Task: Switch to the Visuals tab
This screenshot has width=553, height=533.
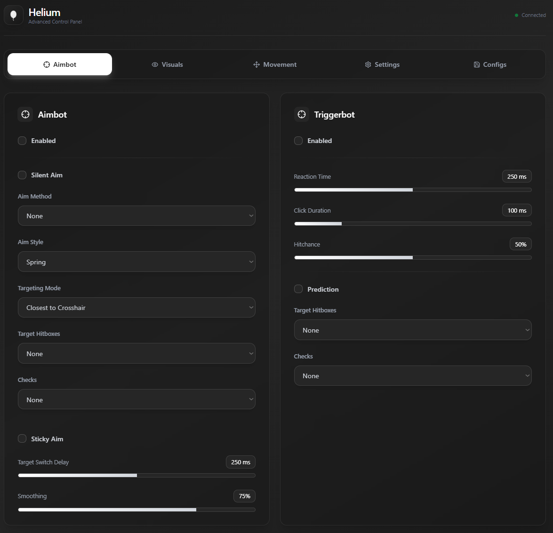Action: (167, 64)
